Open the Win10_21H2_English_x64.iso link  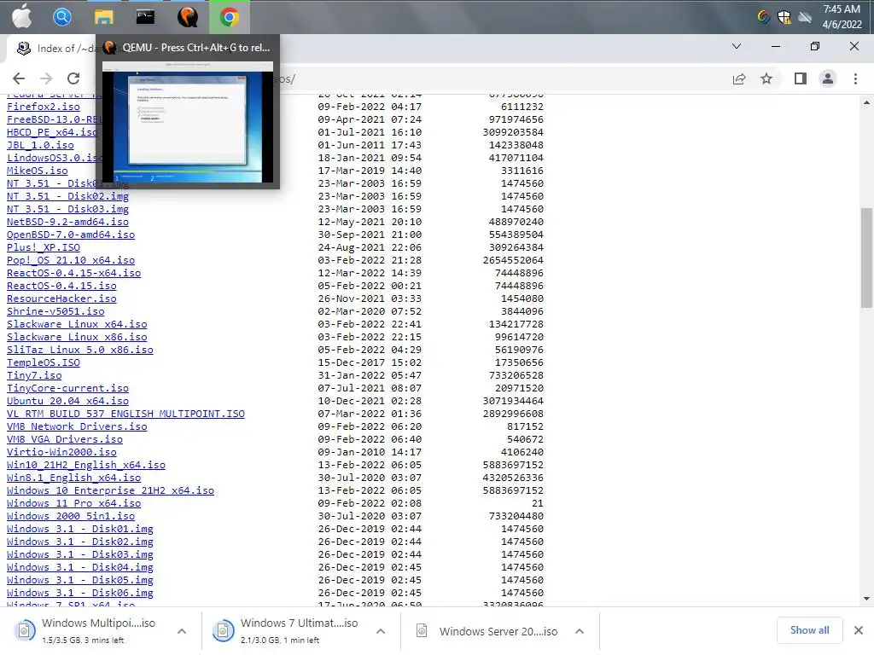86,465
